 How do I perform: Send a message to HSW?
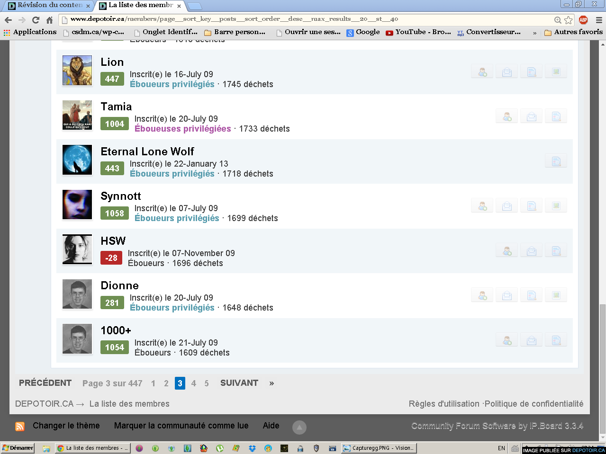pyautogui.click(x=532, y=251)
